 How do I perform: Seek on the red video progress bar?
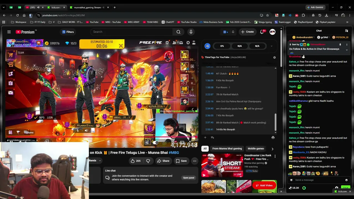pyautogui.click(x=102, y=137)
